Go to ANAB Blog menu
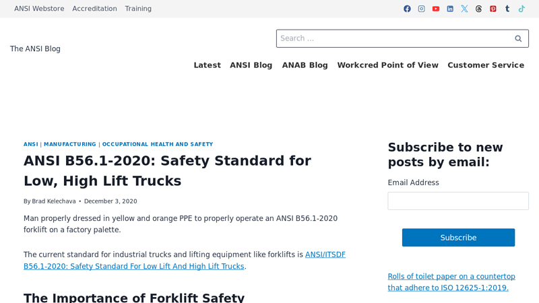 305,65
